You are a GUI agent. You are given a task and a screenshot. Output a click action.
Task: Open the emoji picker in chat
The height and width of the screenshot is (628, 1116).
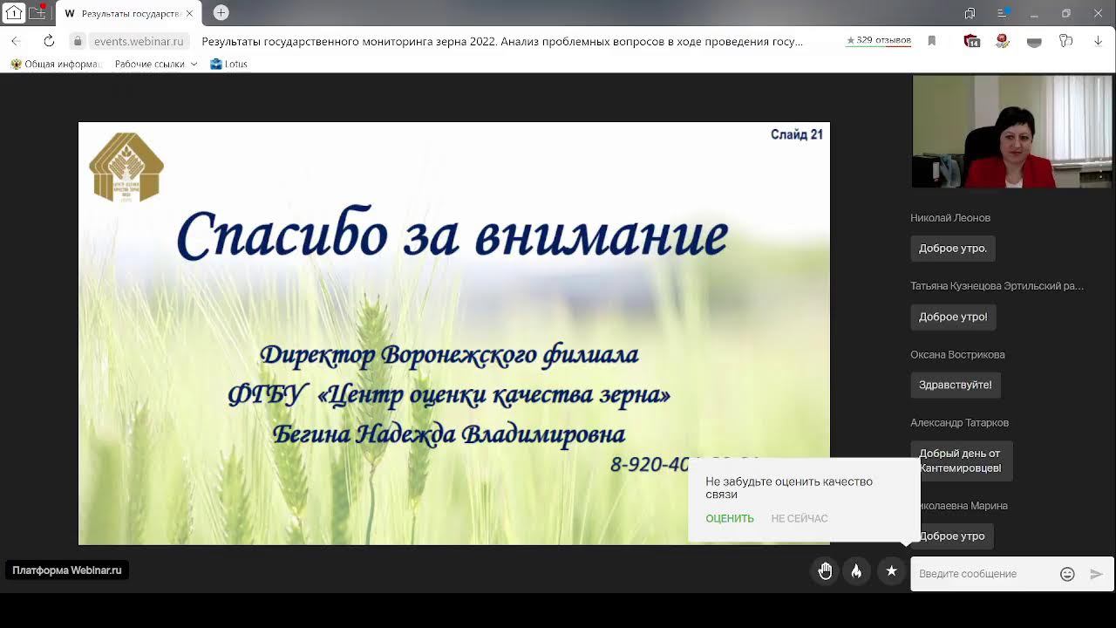coord(1067,574)
